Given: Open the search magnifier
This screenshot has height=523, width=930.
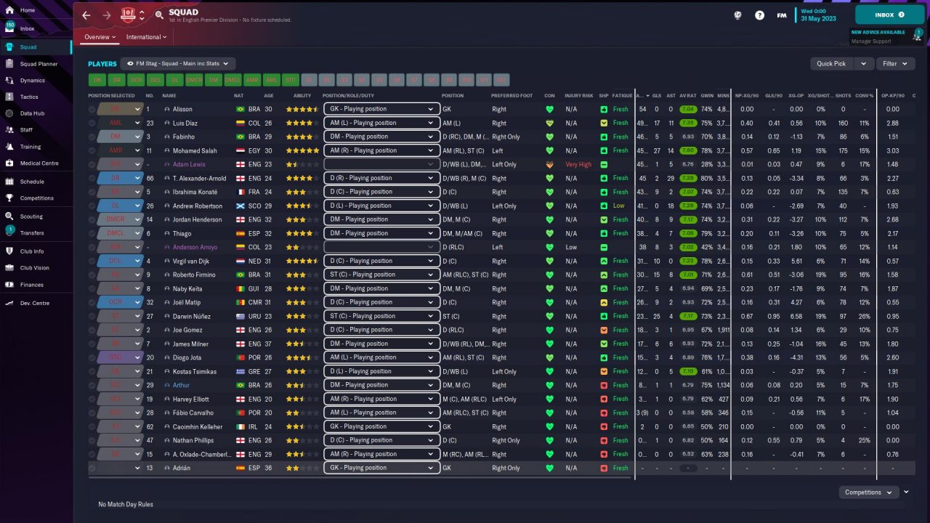Looking at the screenshot, I should pos(159,15).
